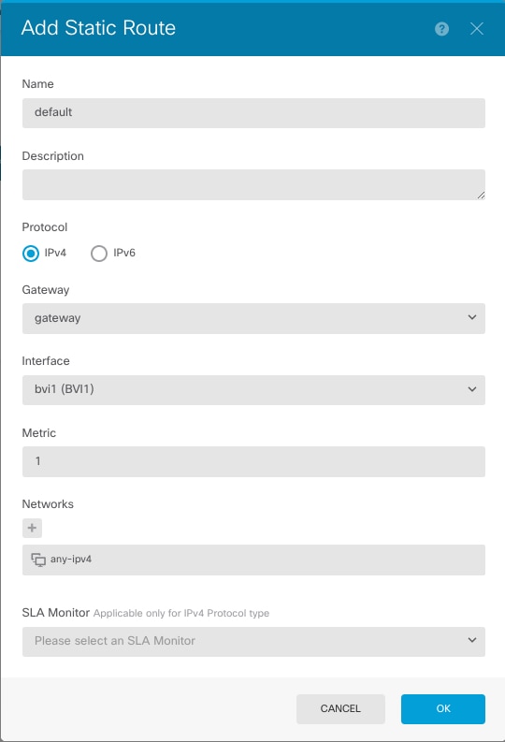Click the Interface dropdown chevron arrow
Image resolution: width=505 pixels, height=742 pixels.
(472, 389)
